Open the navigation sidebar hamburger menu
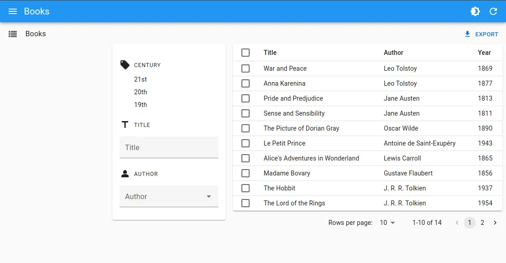Screen dimensions: 506x263 click(12, 11)
